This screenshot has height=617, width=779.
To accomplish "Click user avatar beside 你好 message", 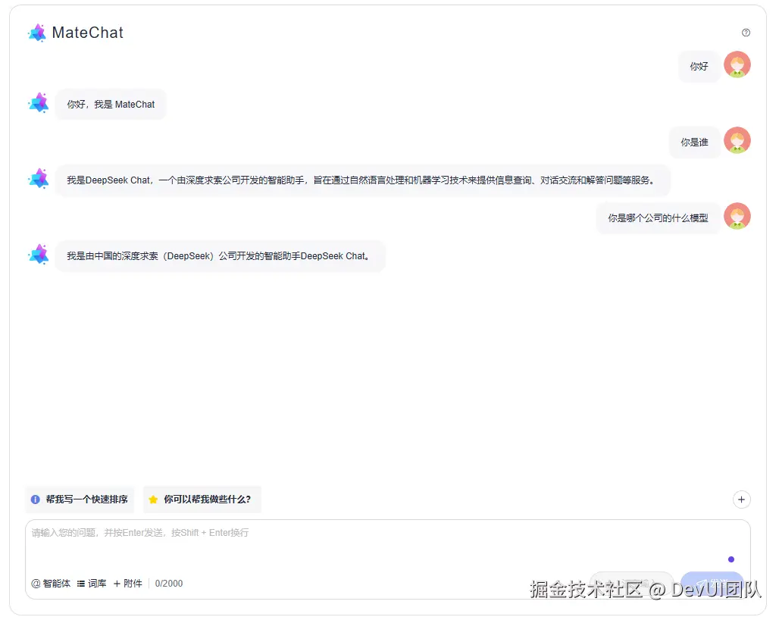I will tap(737, 64).
